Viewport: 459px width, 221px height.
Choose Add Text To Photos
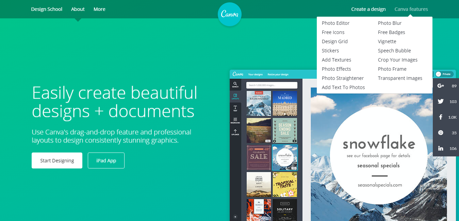[343, 87]
